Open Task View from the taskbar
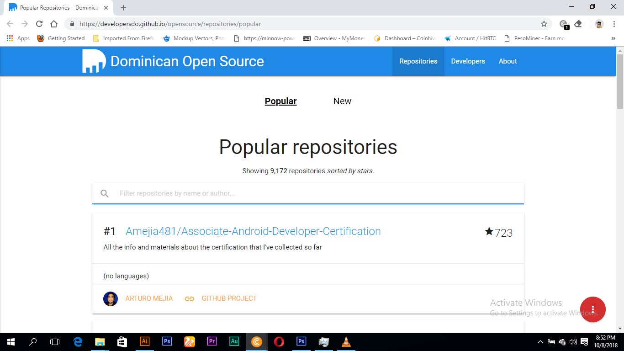Image resolution: width=624 pixels, height=351 pixels. 55,342
